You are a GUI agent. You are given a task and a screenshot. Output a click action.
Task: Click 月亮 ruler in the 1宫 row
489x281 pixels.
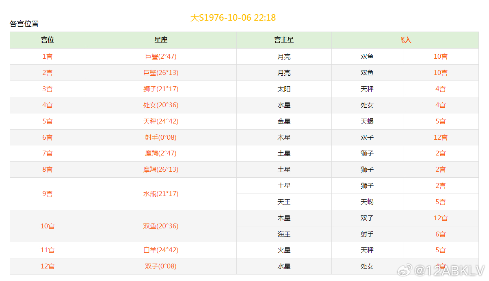[284, 57]
